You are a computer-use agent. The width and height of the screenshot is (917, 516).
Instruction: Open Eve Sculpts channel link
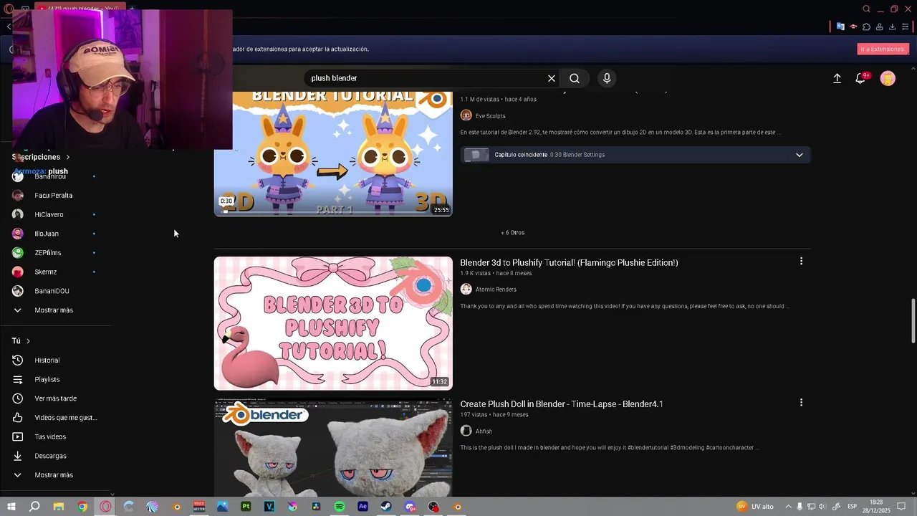tap(490, 115)
